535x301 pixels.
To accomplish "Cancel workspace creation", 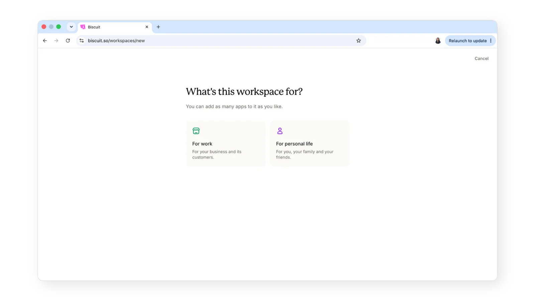I will pos(481,59).
